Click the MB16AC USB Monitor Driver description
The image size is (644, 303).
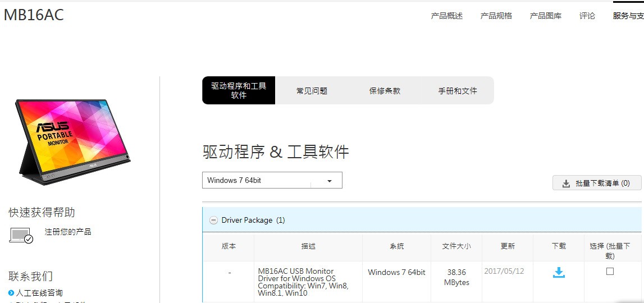click(x=303, y=282)
